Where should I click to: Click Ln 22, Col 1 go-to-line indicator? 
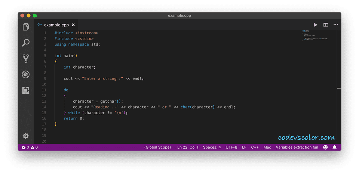[188, 147]
